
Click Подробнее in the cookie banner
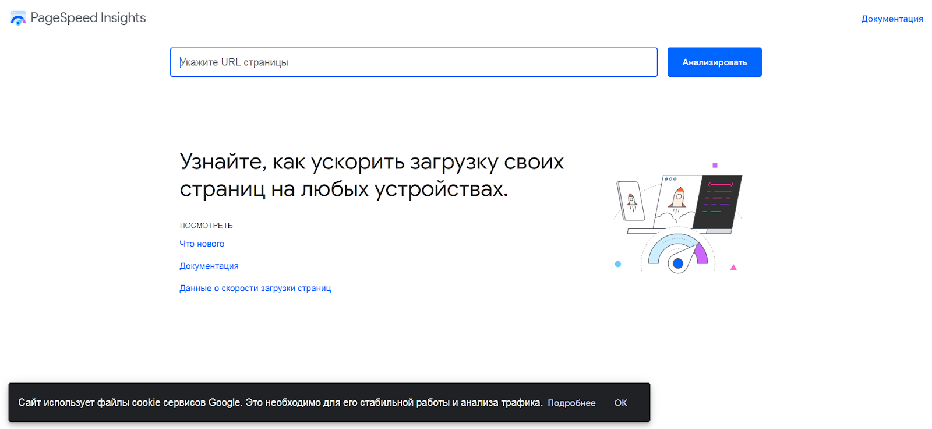pyautogui.click(x=571, y=403)
